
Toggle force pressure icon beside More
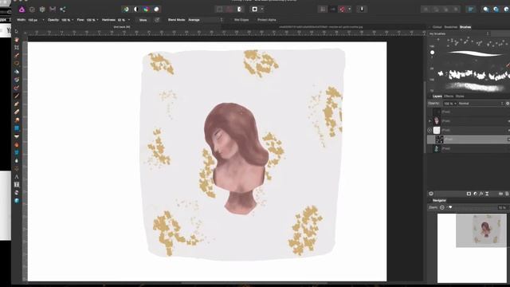coord(157,20)
